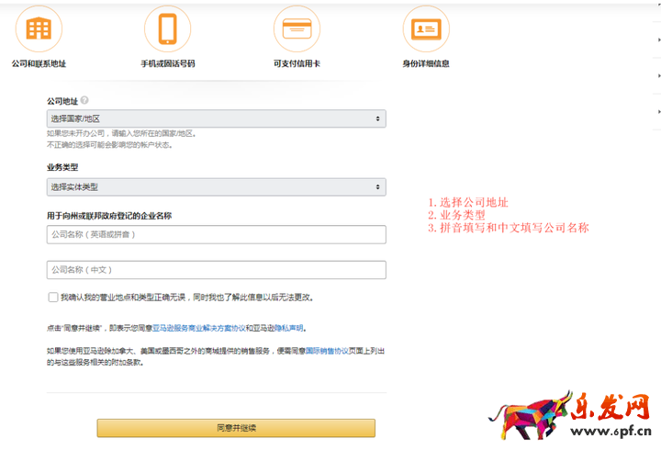Go to the 可支付信用卡 step label
Image resolution: width=661 pixels, height=450 pixels.
coord(297,64)
